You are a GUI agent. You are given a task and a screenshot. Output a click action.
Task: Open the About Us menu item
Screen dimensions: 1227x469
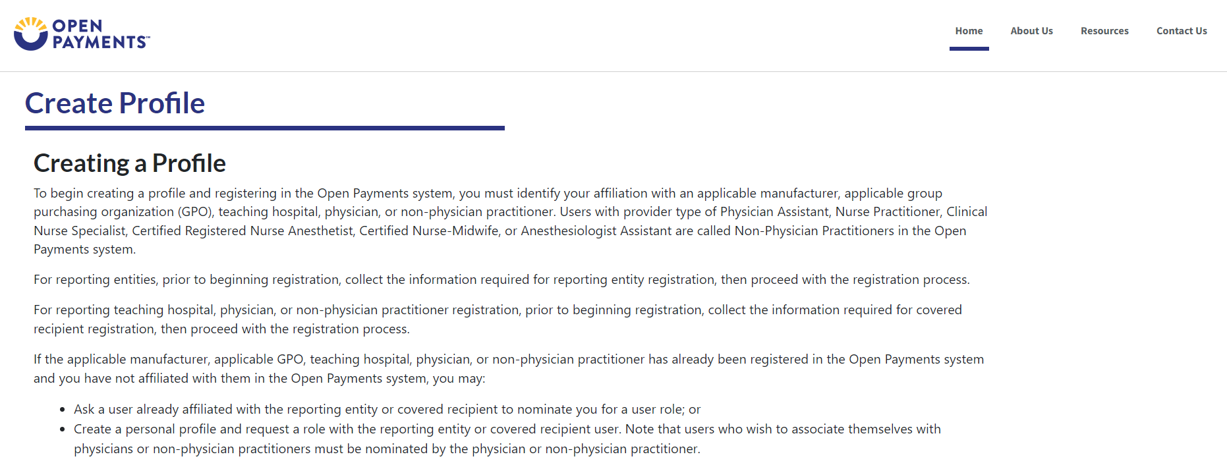(1031, 31)
